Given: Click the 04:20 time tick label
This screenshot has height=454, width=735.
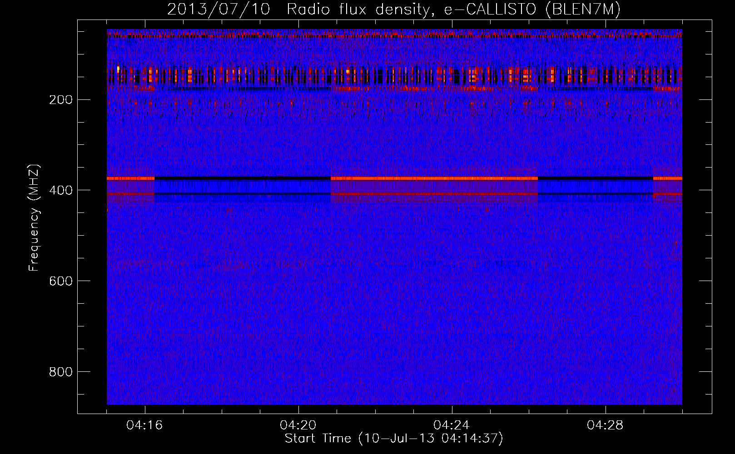Looking at the screenshot, I should pos(298,425).
